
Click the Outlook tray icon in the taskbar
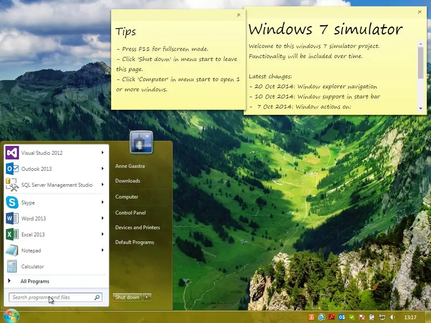tap(342, 317)
